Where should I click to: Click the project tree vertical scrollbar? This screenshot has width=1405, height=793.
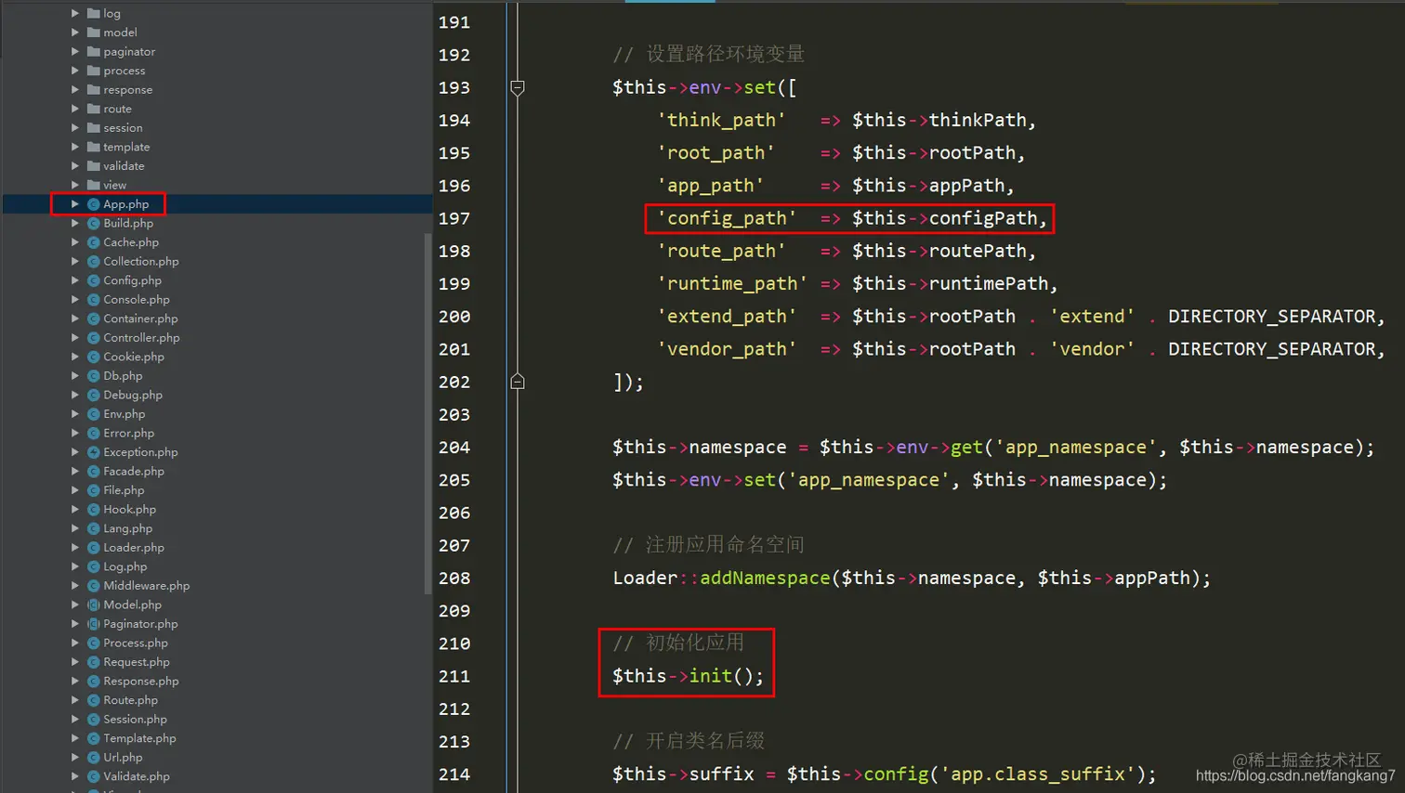coord(427,413)
